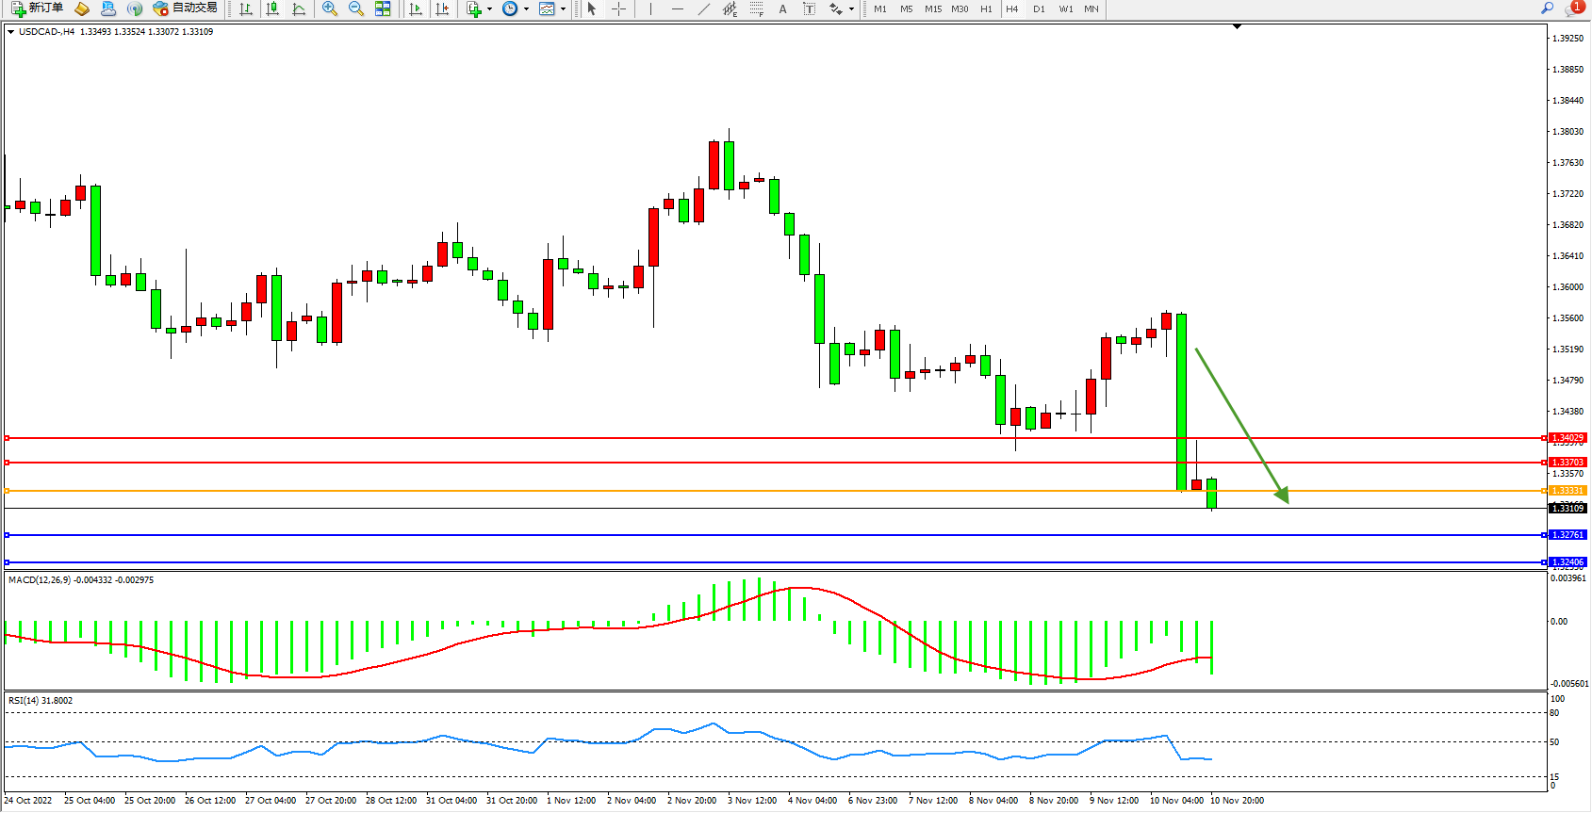Click the New Order (新订单) button

[38, 8]
